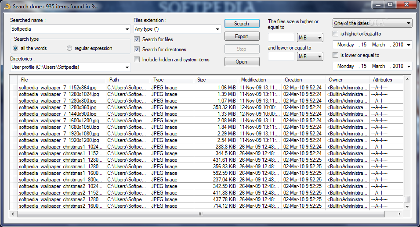Viewport: 420px width, 227px height.
Task: Click the Attributes column header
Action: [x=387, y=80]
